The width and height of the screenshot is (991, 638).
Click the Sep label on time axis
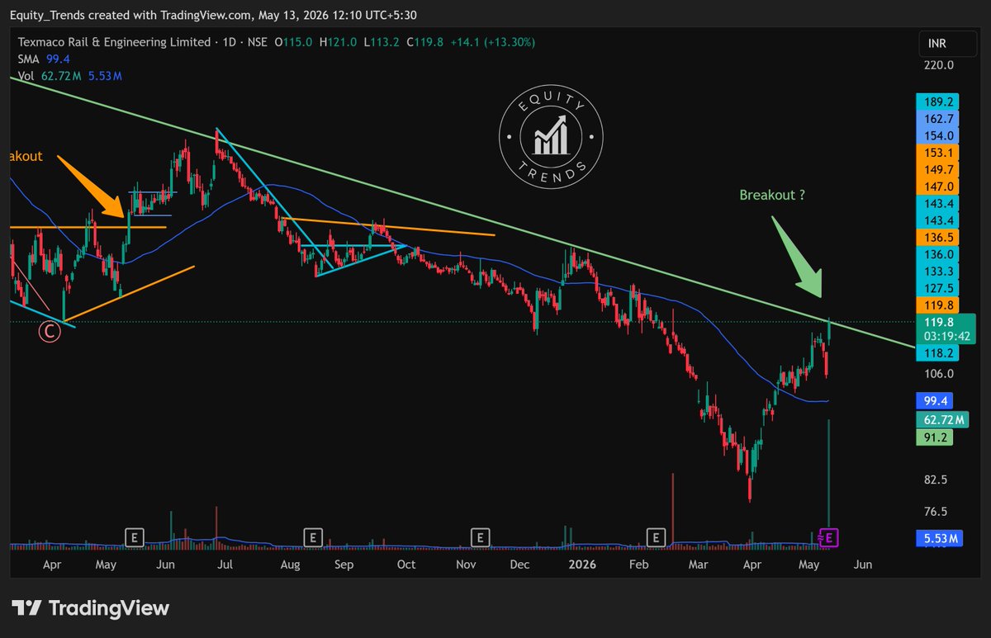pos(344,565)
